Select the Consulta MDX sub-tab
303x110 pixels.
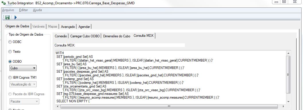[x=144, y=36]
